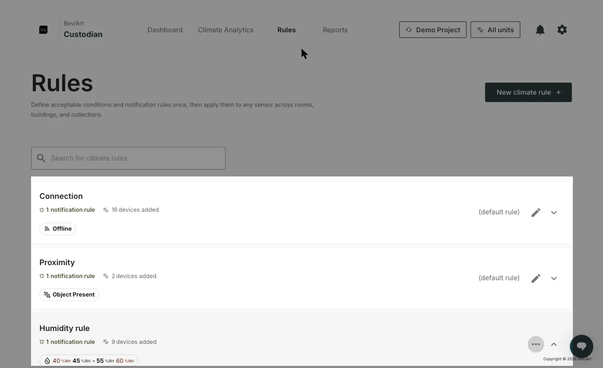The image size is (603, 368).
Task: Open the Demo Project selector
Action: 432,30
